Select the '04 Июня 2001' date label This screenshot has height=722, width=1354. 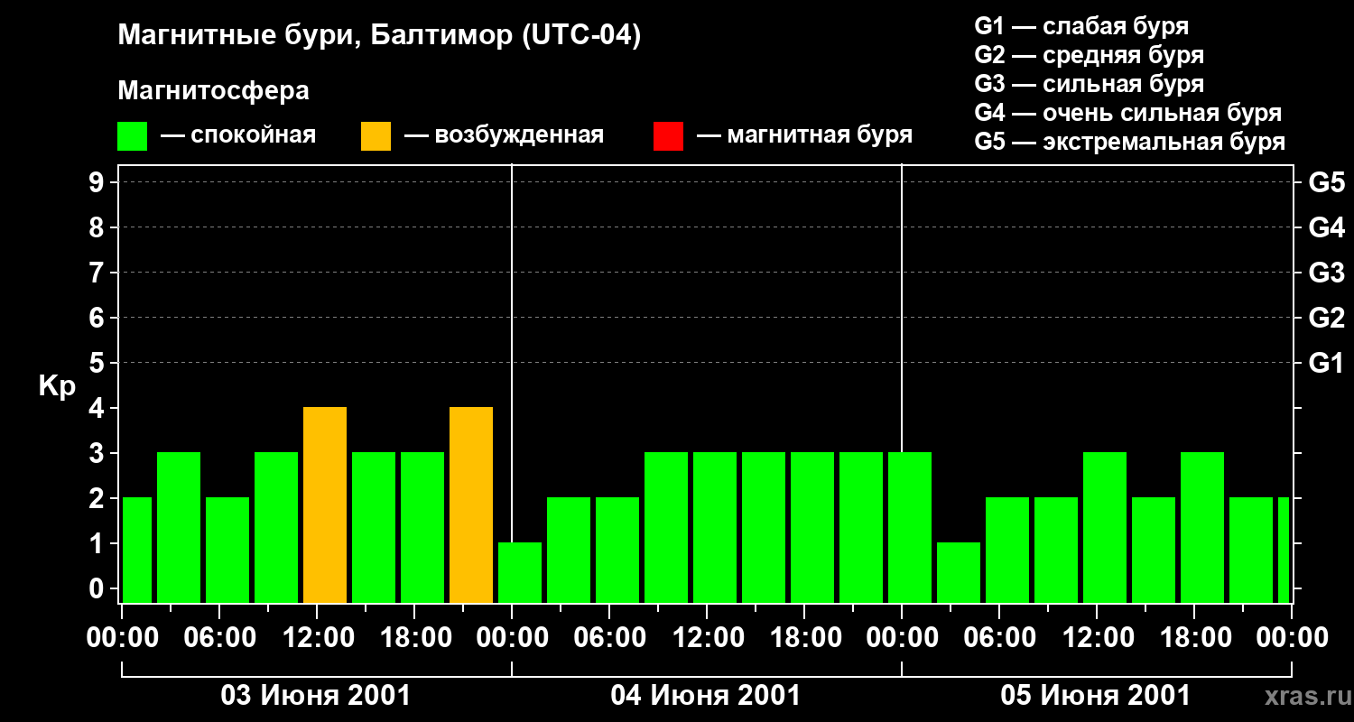click(706, 696)
